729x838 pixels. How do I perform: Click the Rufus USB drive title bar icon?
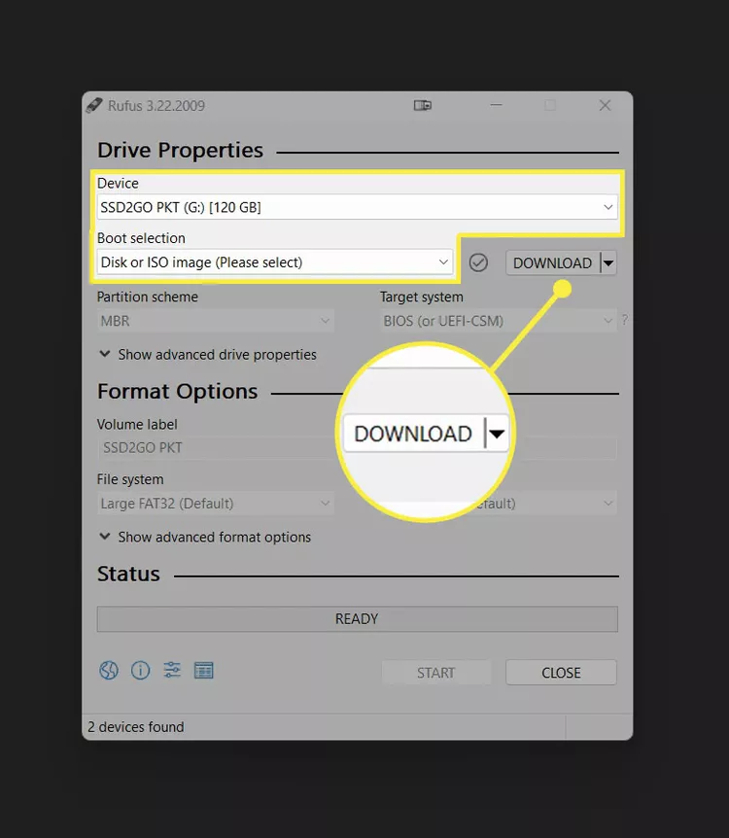(x=94, y=105)
